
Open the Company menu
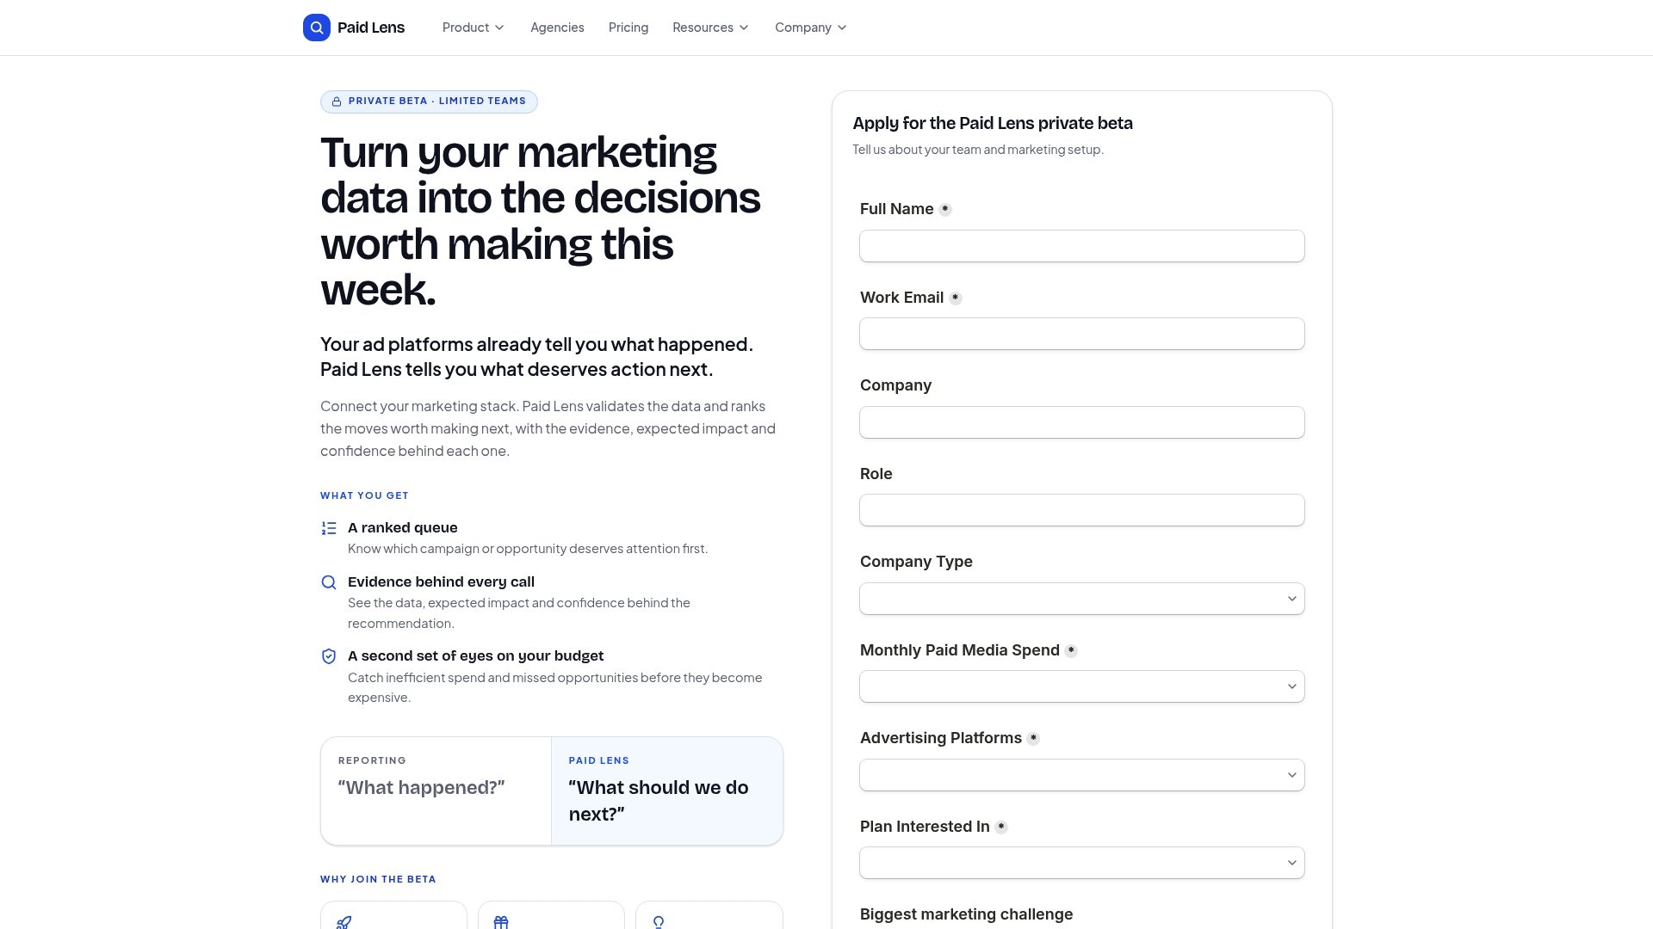pyautogui.click(x=811, y=28)
